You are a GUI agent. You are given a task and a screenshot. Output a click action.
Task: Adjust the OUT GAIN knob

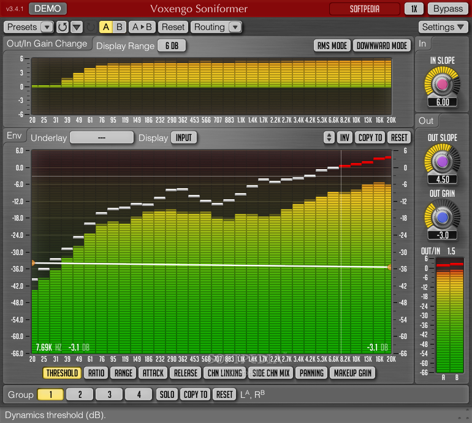click(x=442, y=218)
